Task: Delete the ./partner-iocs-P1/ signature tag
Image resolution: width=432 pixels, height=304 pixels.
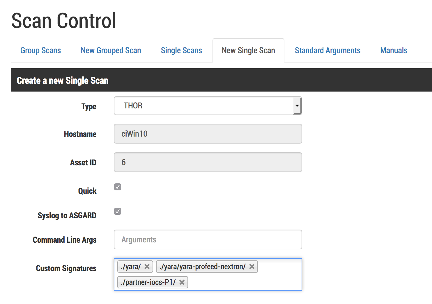Action: (182, 282)
